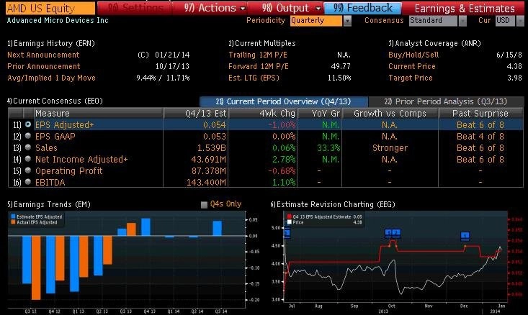This screenshot has height=315, width=528.
Task: Click the Stronger cell in Sales row
Action: click(390, 147)
